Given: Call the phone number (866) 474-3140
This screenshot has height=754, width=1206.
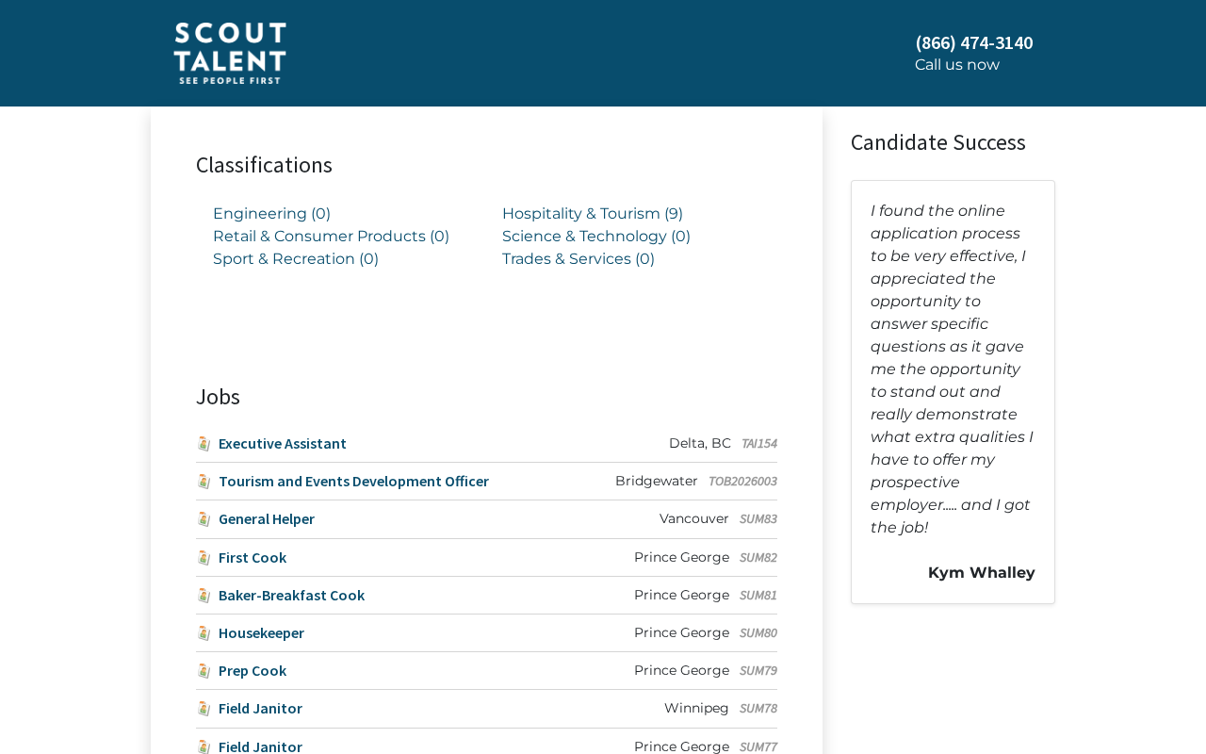Looking at the screenshot, I should (x=974, y=42).
